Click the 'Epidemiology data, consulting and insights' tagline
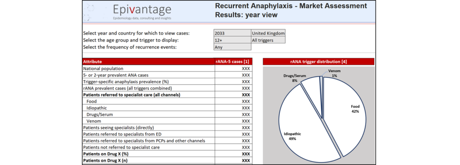 point(142,18)
